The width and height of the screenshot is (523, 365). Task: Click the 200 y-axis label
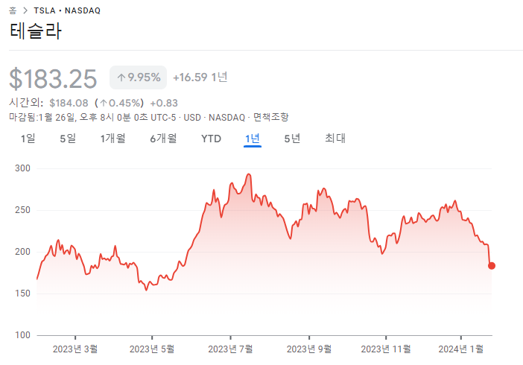pyautogui.click(x=22, y=252)
